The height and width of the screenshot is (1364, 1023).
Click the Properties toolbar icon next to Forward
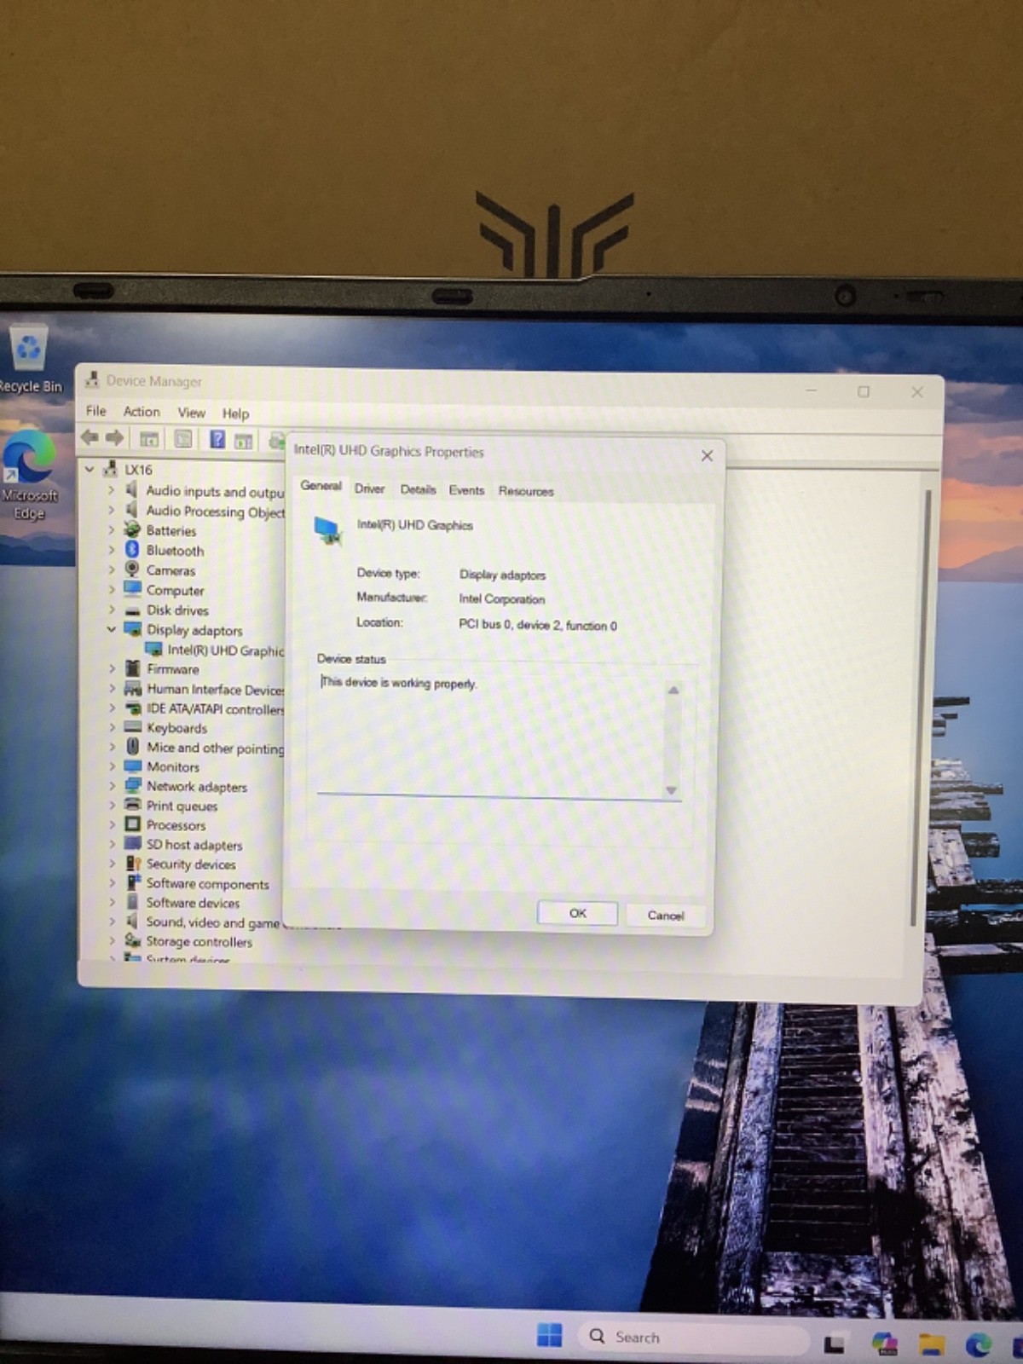(149, 439)
